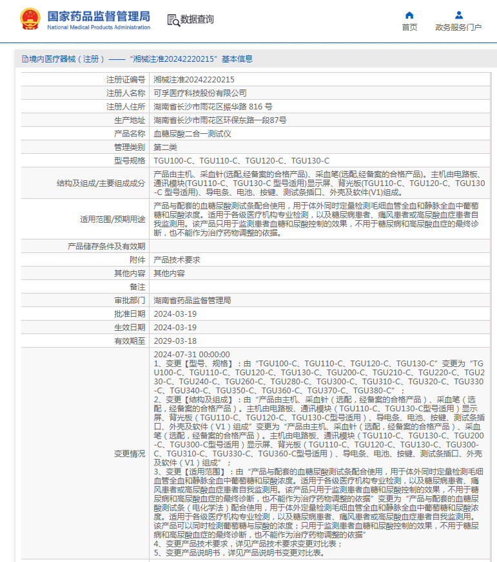Click the National Medical Products Administration subtitle

[99, 27]
